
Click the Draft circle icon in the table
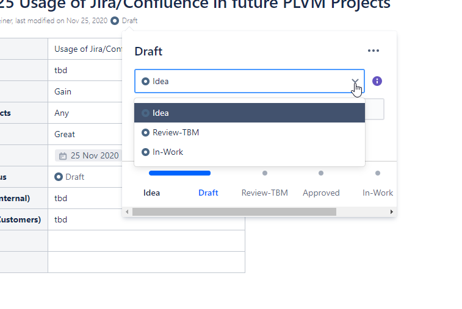(59, 177)
